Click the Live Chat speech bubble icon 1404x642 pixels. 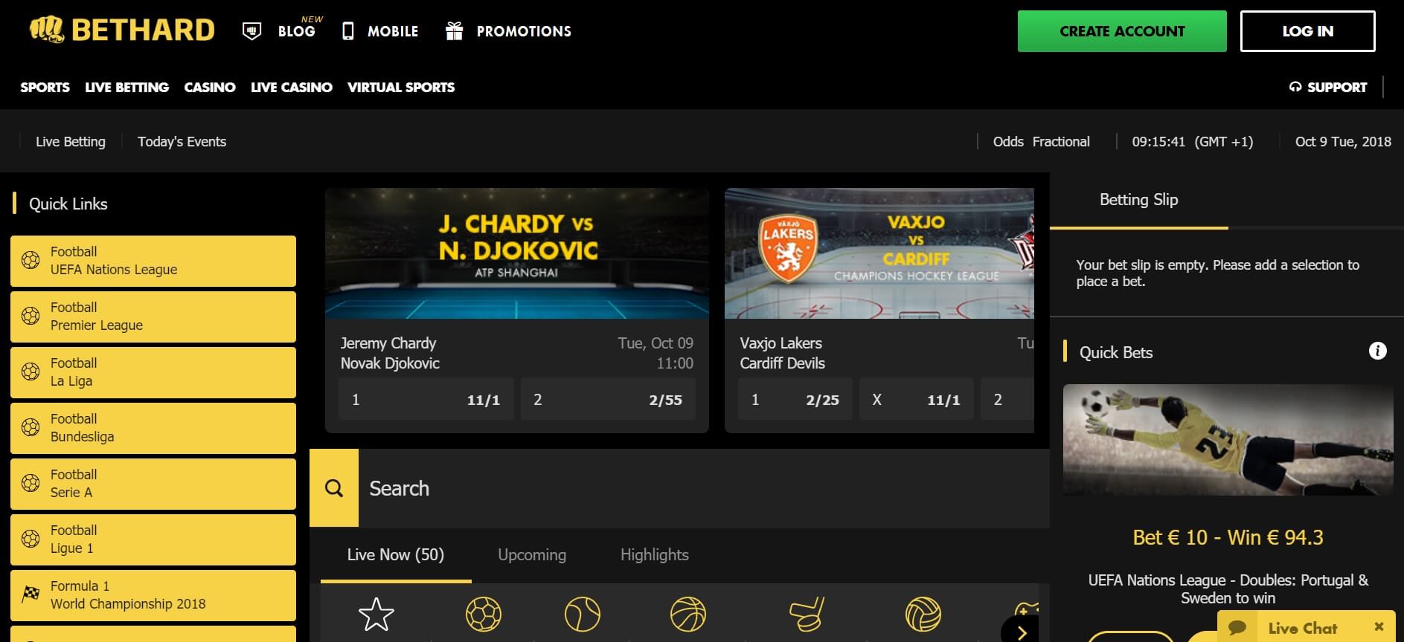tap(1238, 628)
